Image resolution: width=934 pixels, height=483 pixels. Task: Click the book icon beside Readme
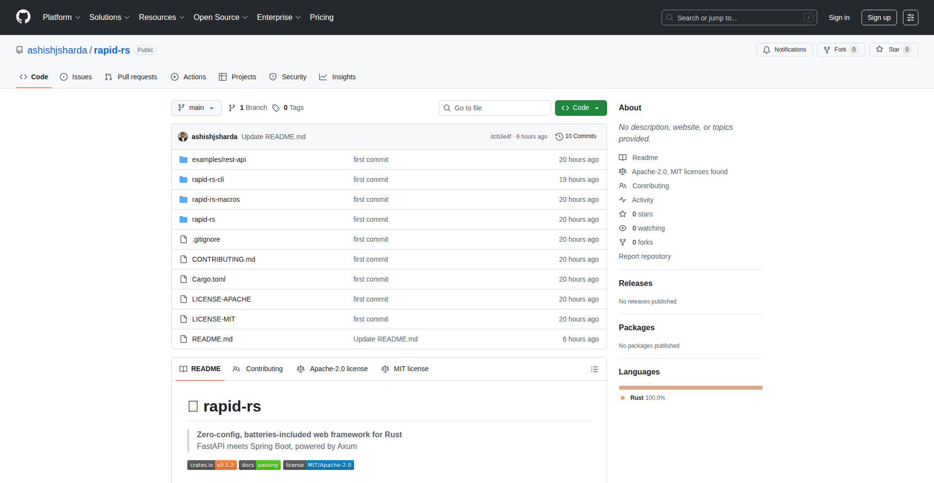pos(623,158)
